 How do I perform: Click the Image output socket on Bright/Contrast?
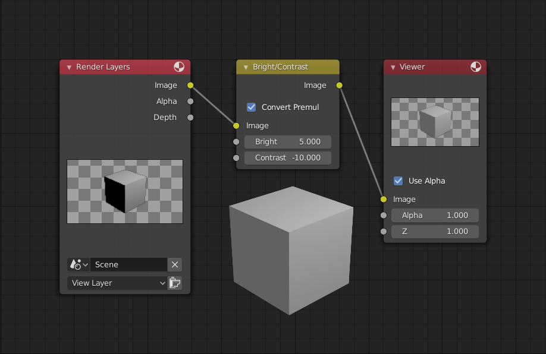point(339,85)
